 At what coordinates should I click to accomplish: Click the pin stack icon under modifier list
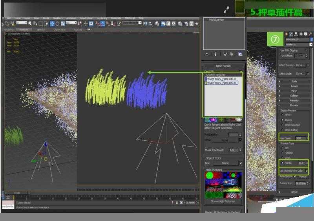pos(206,54)
